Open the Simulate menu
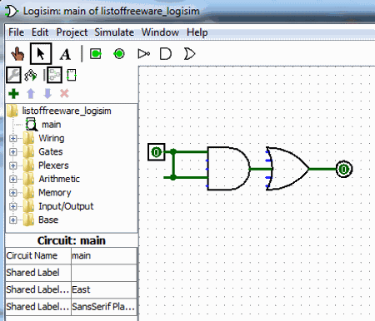The image size is (375, 321). coord(114,32)
